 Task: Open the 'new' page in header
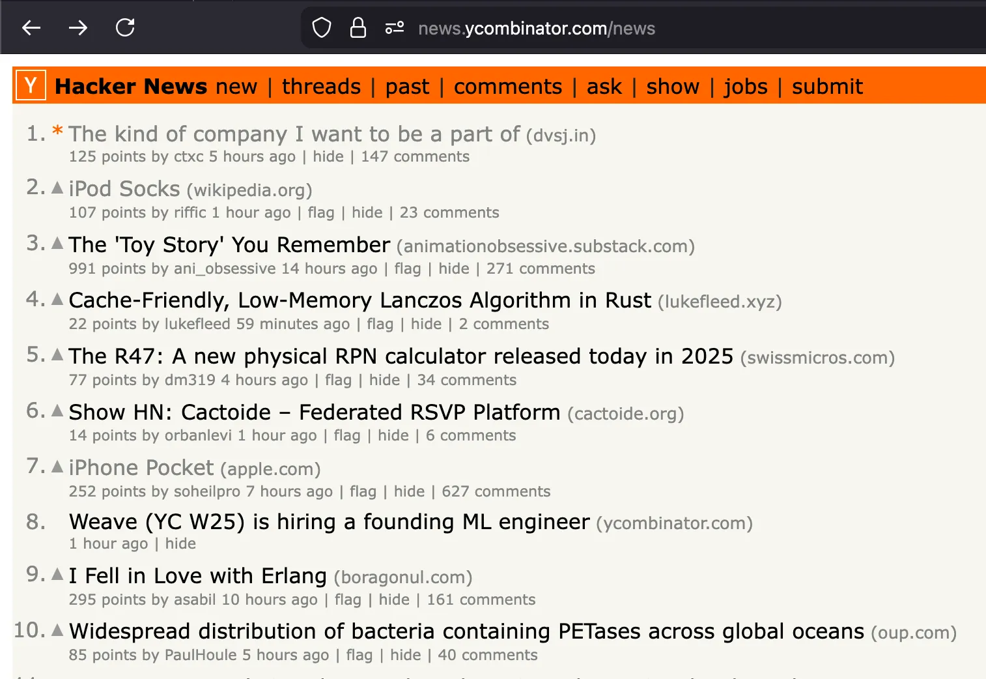coord(236,86)
